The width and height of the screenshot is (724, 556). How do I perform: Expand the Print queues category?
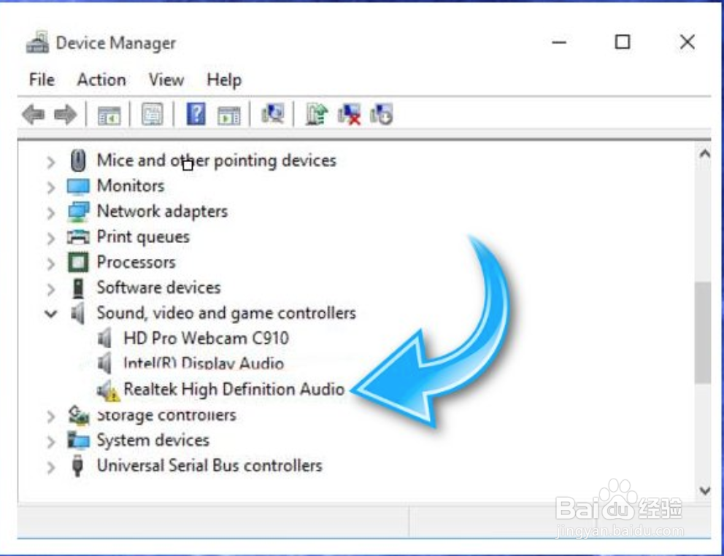tap(51, 238)
